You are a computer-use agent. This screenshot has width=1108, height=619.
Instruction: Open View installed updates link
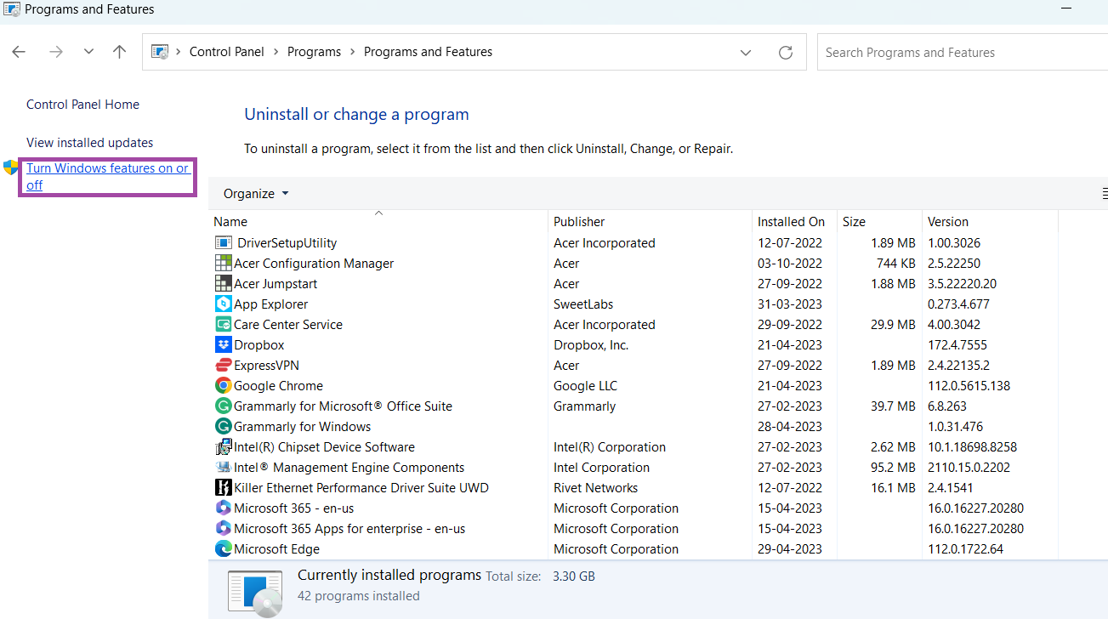point(90,143)
